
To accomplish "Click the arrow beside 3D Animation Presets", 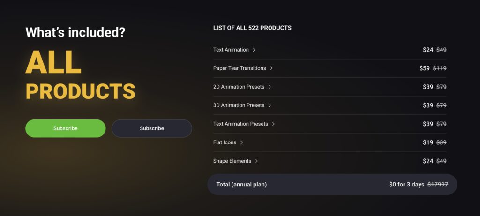I will pos(270,105).
